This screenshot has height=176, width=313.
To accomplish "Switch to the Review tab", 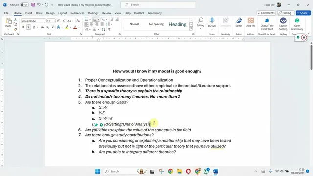I will pos(107,13).
